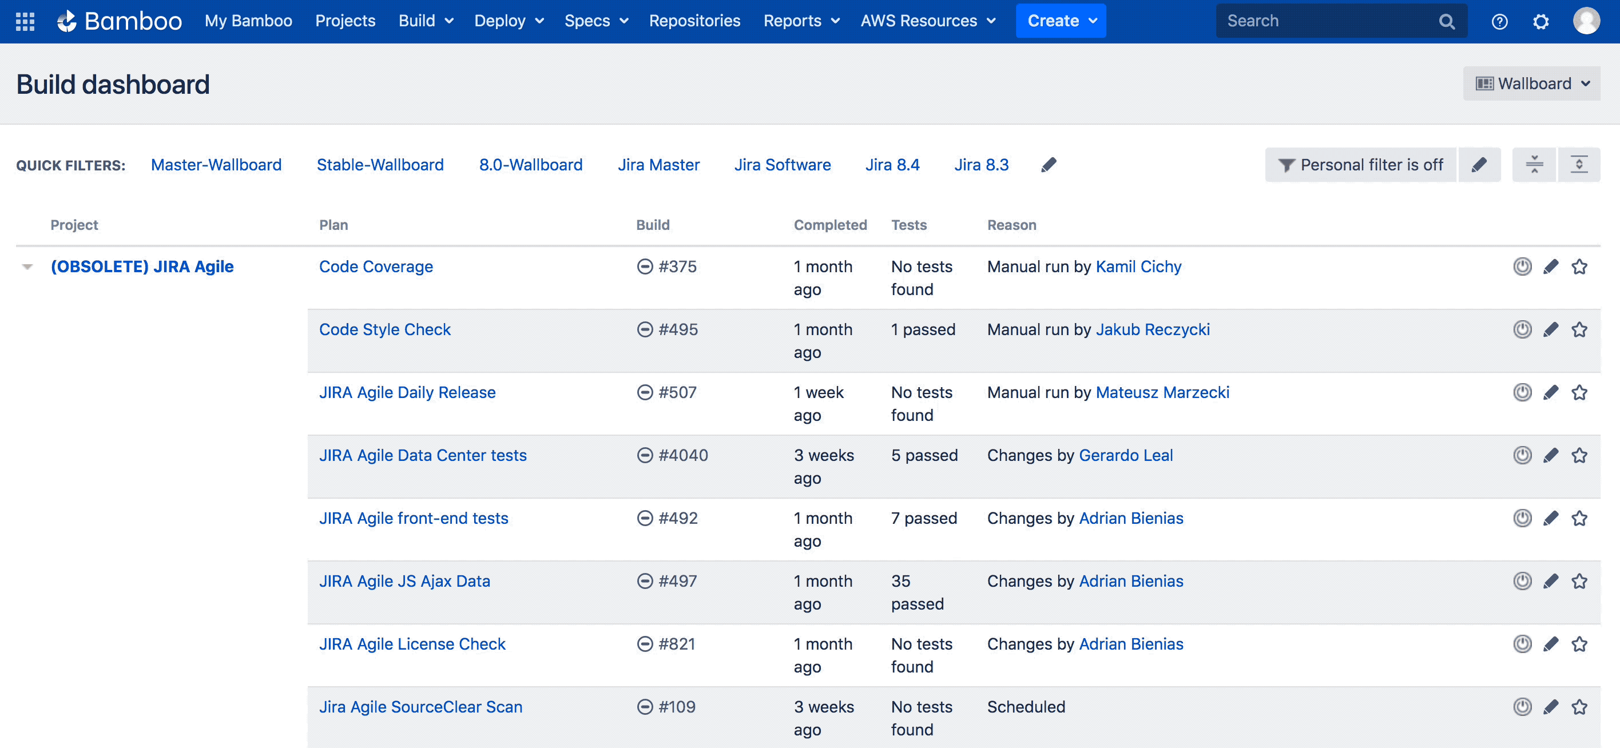This screenshot has height=748, width=1620.
Task: Star the JIRA Agile front-end tests plan
Action: click(x=1579, y=518)
